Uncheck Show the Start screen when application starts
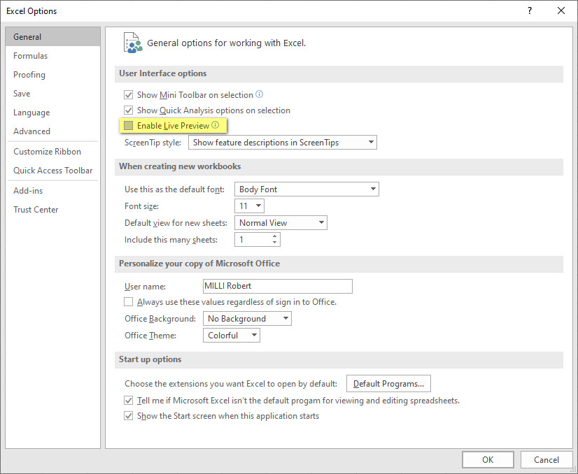578x474 pixels. click(x=128, y=416)
